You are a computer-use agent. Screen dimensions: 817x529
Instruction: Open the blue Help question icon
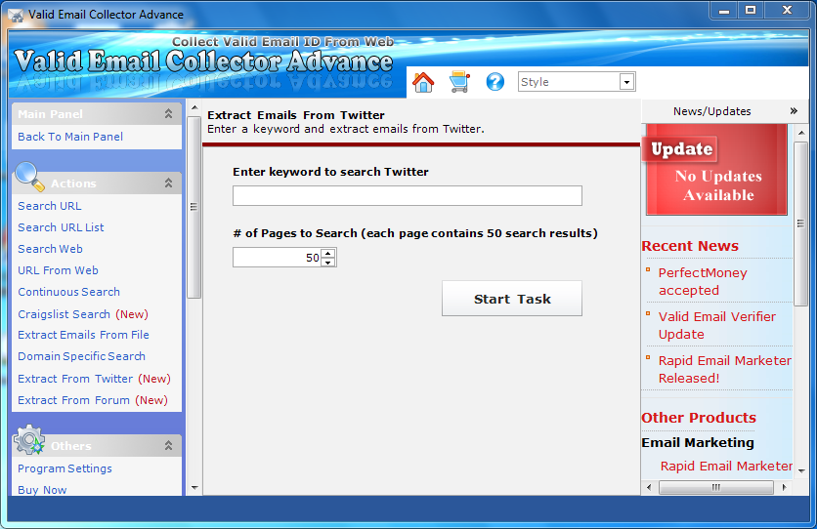coord(495,82)
